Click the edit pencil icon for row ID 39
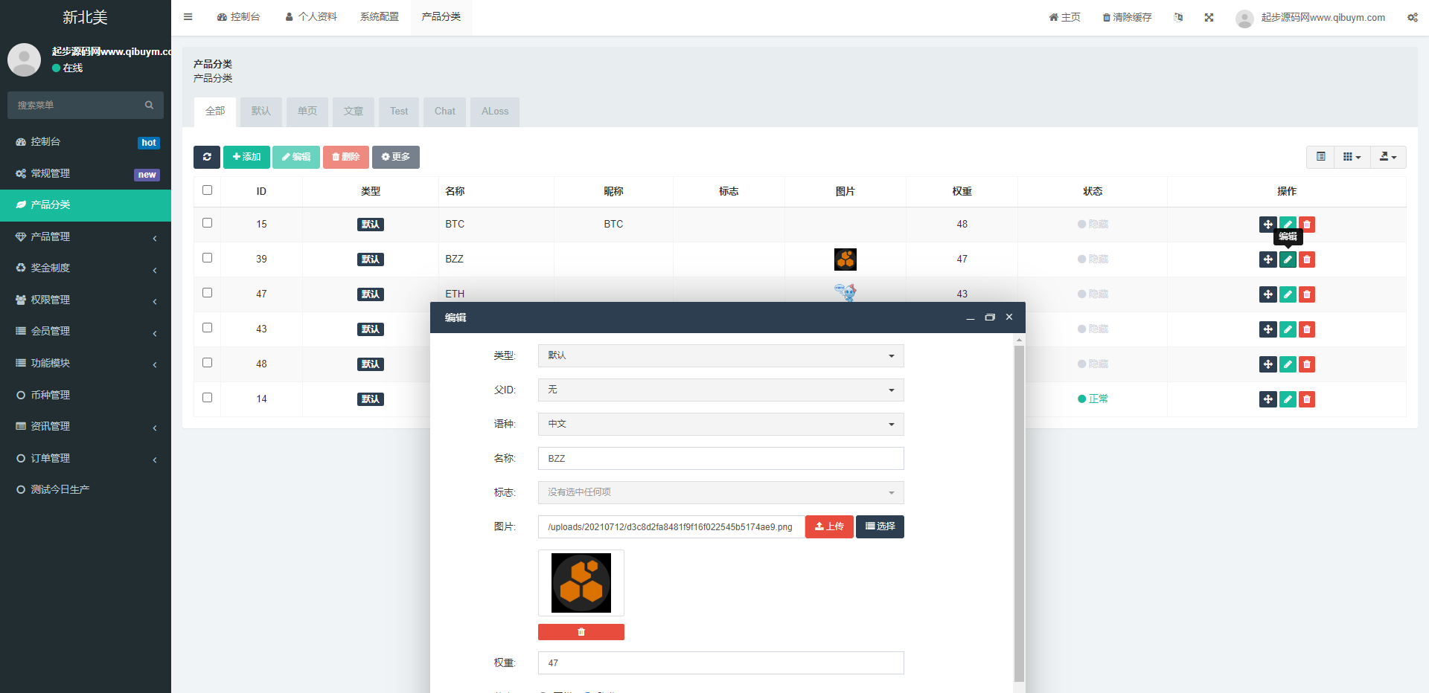 pyautogui.click(x=1288, y=260)
